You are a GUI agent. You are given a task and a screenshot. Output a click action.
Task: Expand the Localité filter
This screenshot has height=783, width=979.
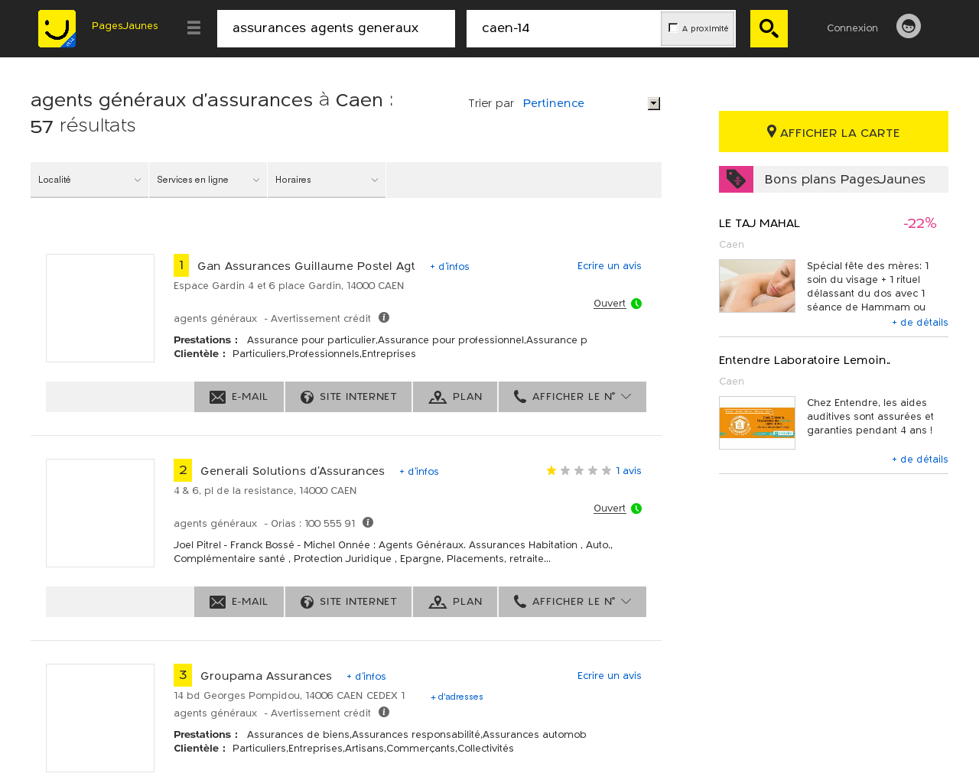coord(89,180)
